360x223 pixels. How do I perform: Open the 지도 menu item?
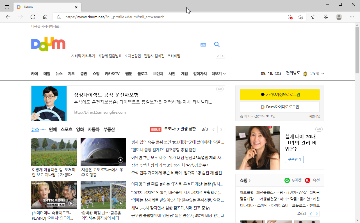click(71, 74)
